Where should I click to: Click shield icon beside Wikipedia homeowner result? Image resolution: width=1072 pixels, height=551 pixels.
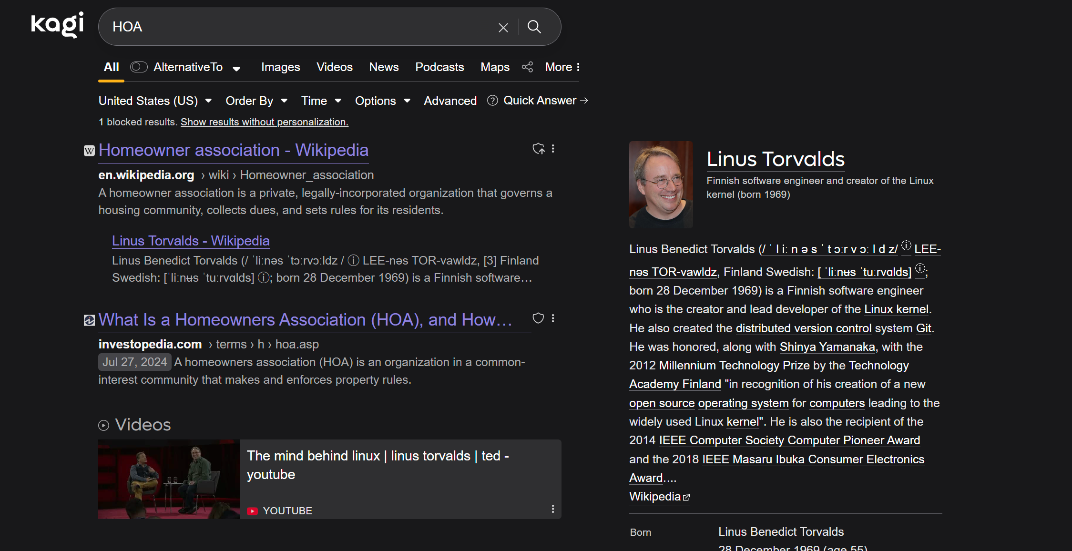coord(538,149)
